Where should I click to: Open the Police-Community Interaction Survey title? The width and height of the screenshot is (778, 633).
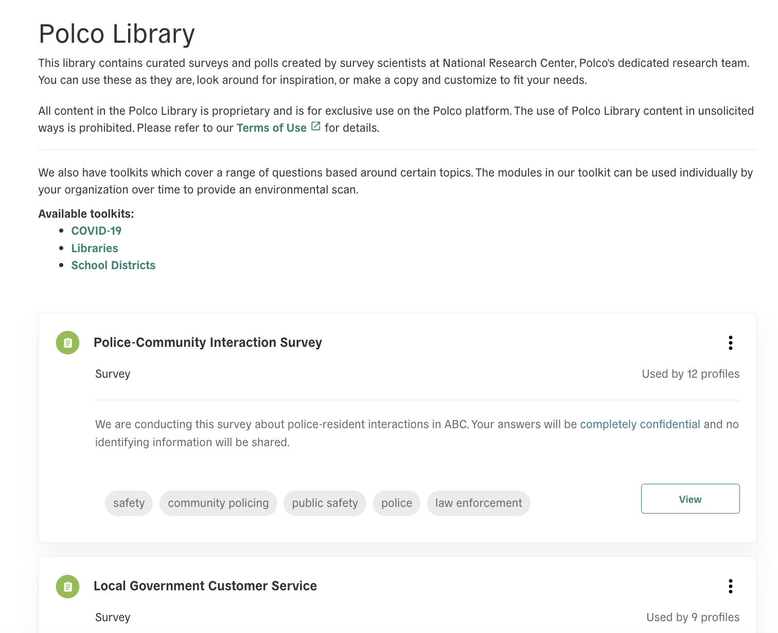point(208,343)
